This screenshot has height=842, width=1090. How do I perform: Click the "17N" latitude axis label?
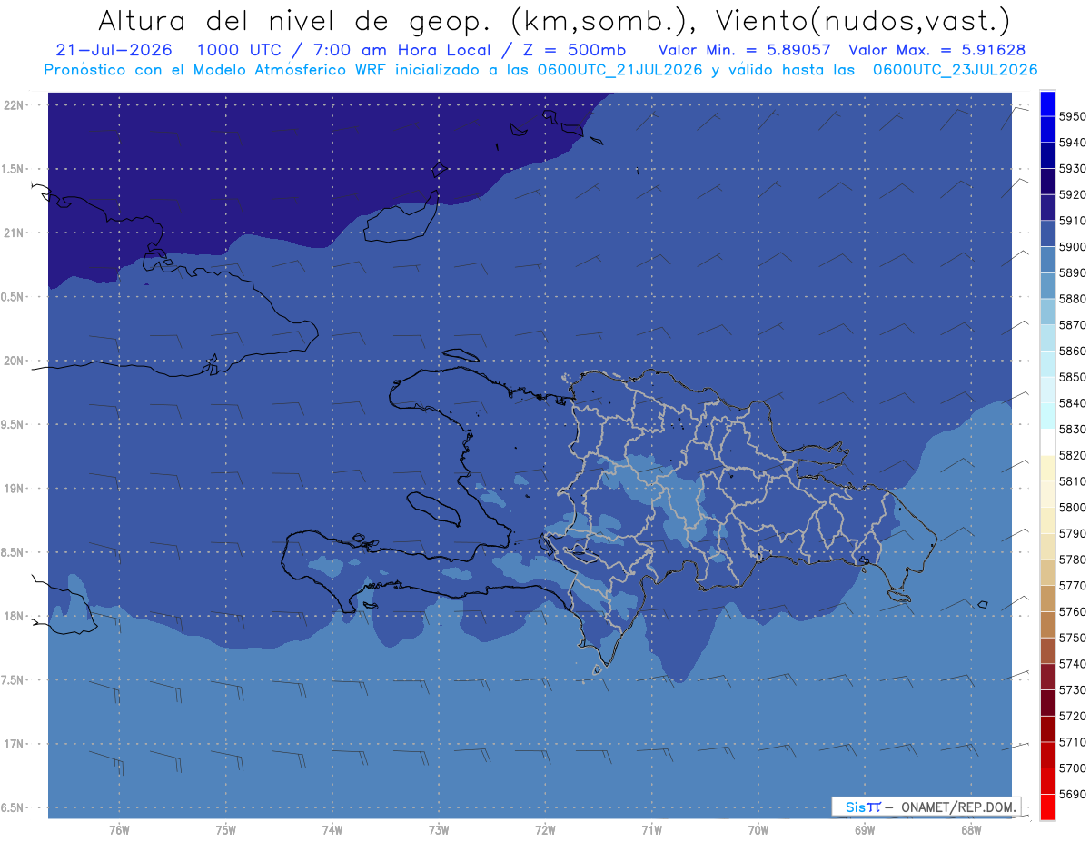coord(14,745)
